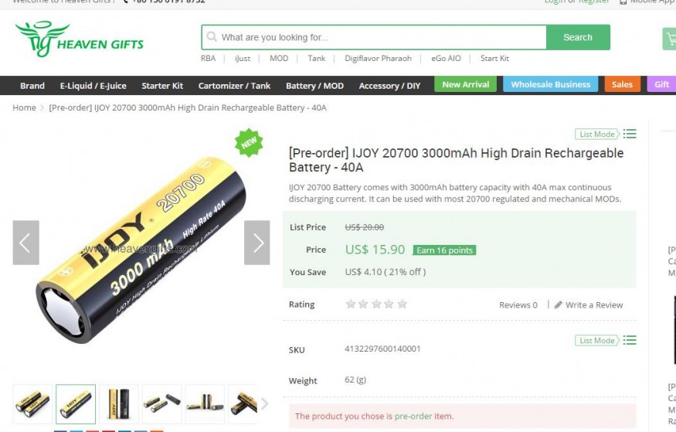Click the lower List Mode lines icon

point(630,341)
